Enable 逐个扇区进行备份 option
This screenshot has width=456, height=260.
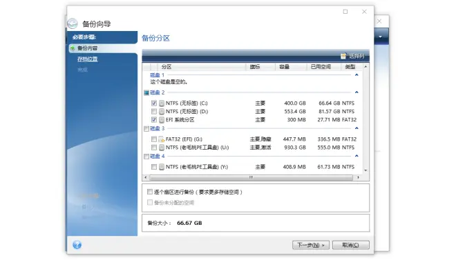149,192
